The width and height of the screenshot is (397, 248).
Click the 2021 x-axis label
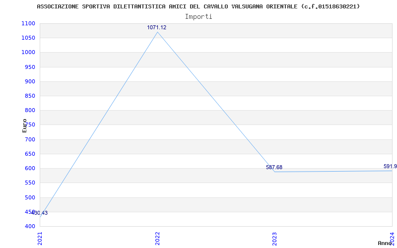[40, 239]
